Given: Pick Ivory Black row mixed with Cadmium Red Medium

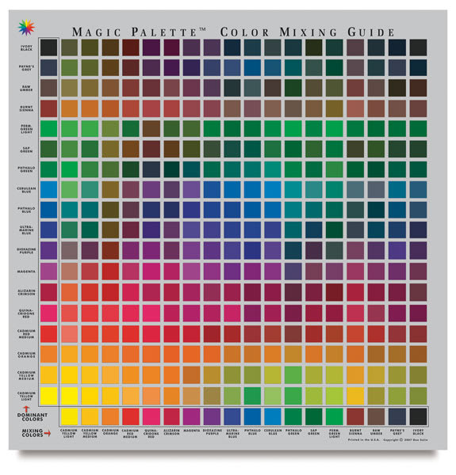Looking at the screenshot, I should [x=131, y=47].
